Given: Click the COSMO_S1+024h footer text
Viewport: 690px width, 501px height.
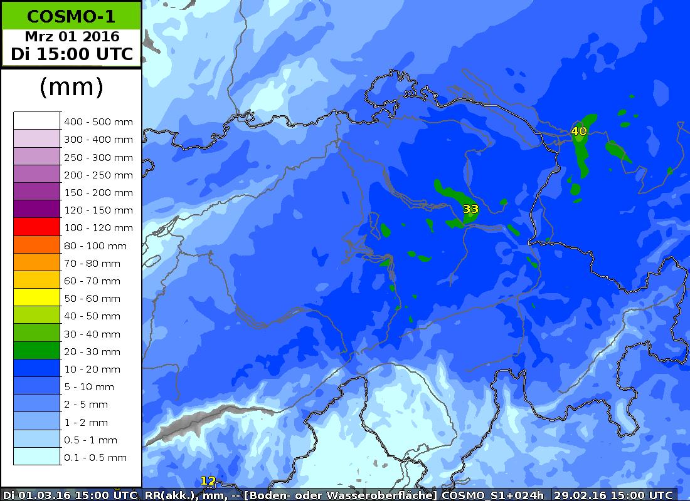Looking at the screenshot, I should click(x=492, y=495).
